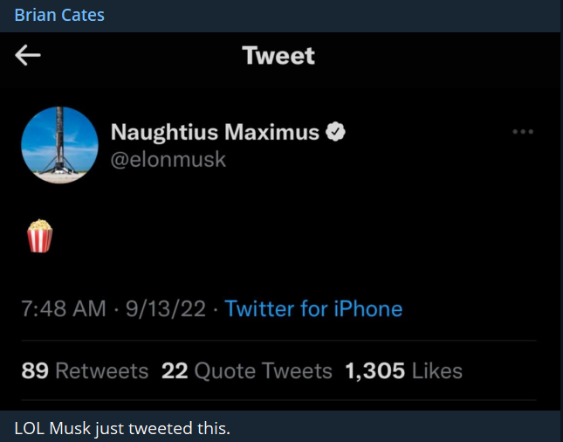Click the popcorn emoji in the tweet
Screen dimensions: 563x442
pyautogui.click(x=40, y=236)
